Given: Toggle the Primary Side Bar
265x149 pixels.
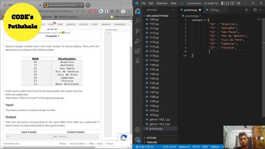Looking at the screenshot, I should tap(223, 3).
